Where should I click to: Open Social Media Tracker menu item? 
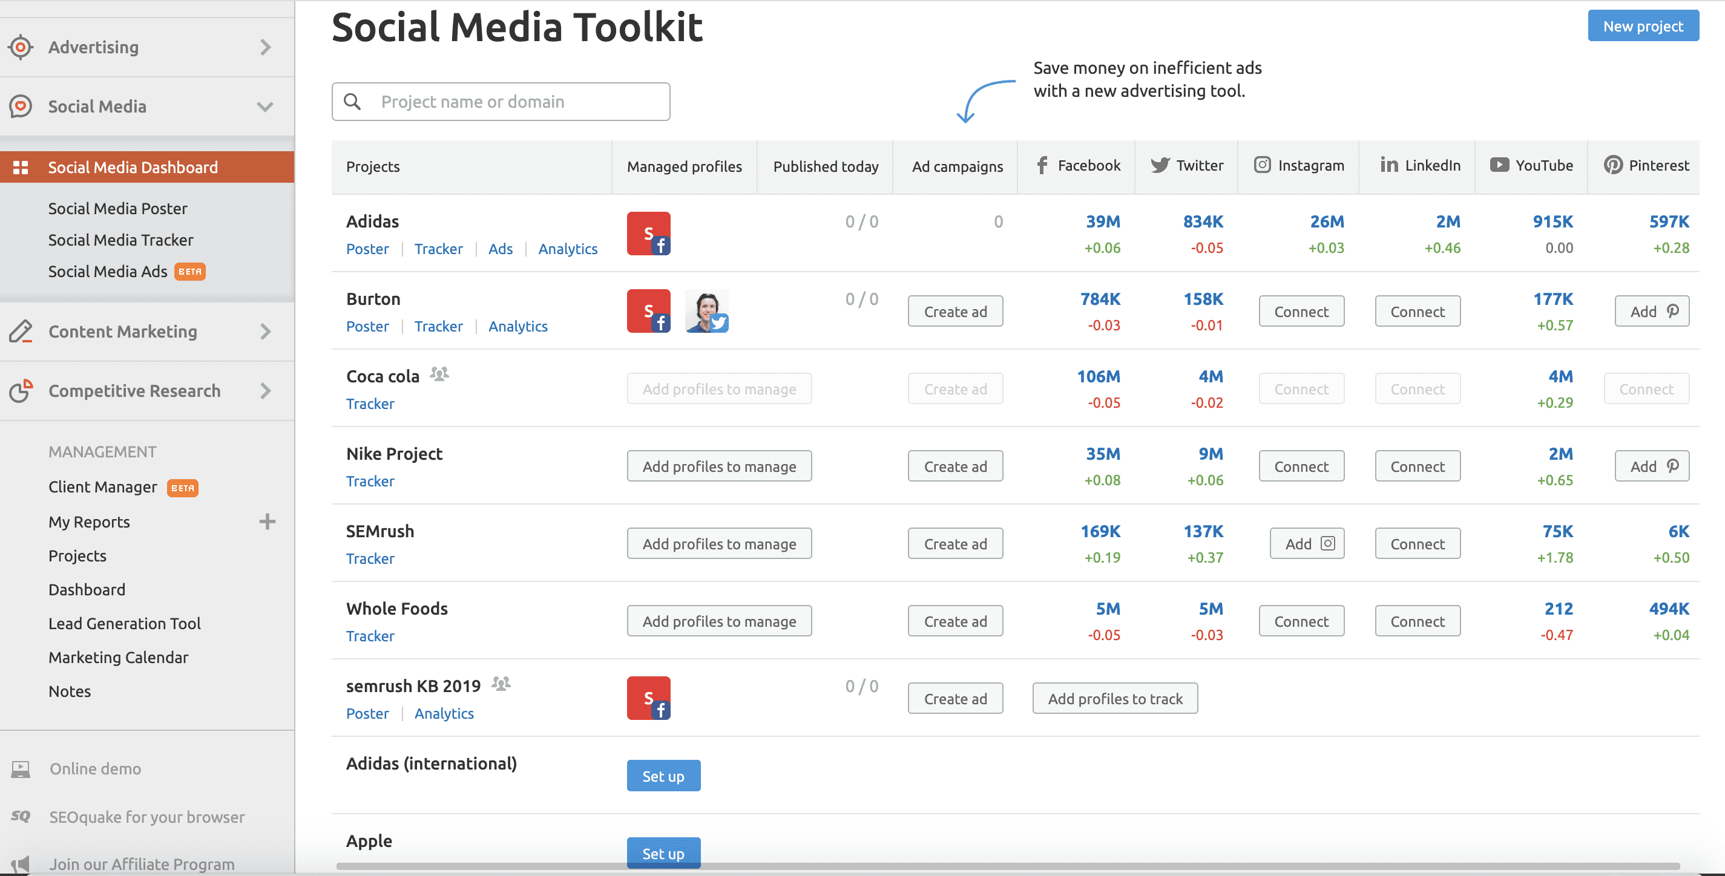pos(120,240)
